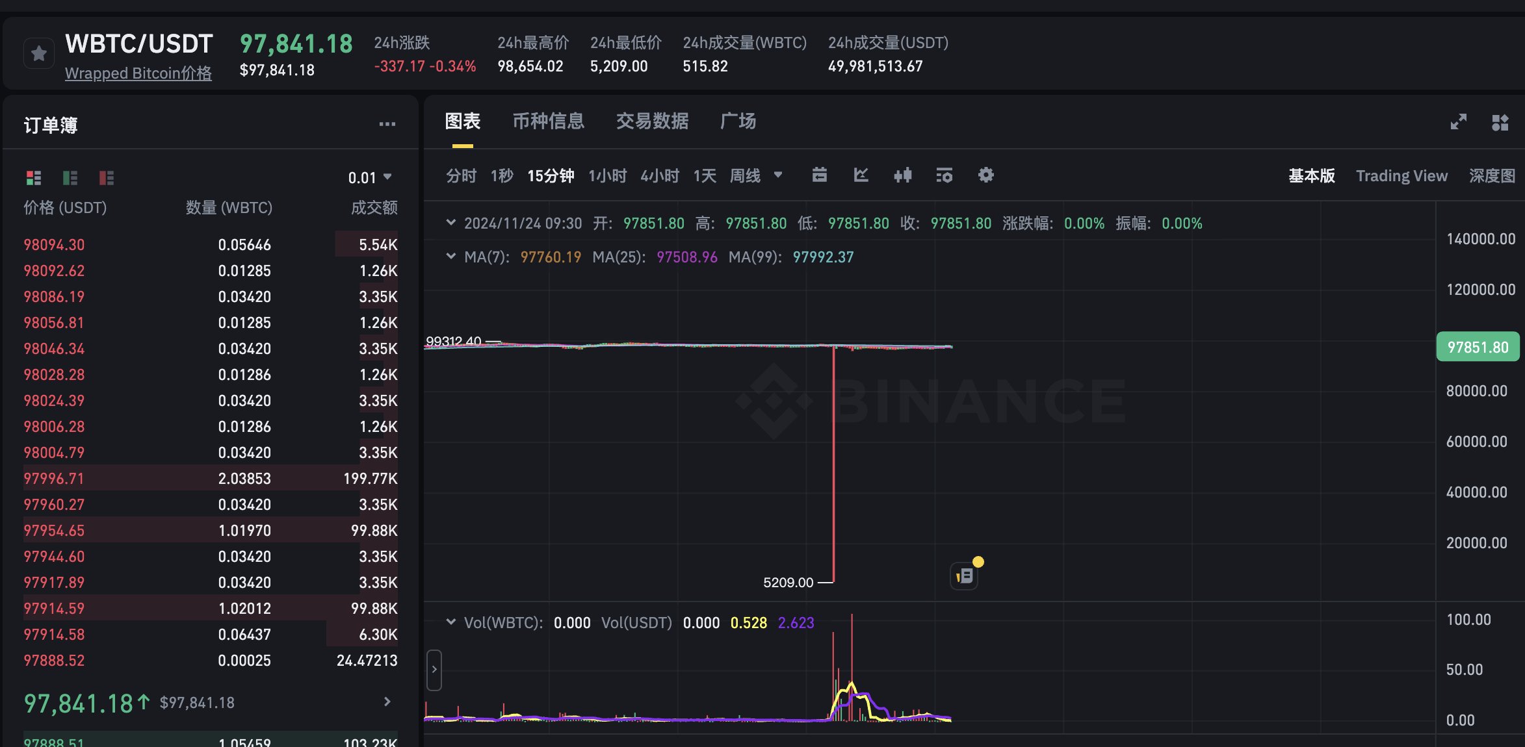This screenshot has height=747, width=1525.
Task: Show only sell orders in order book
Action: (x=107, y=177)
